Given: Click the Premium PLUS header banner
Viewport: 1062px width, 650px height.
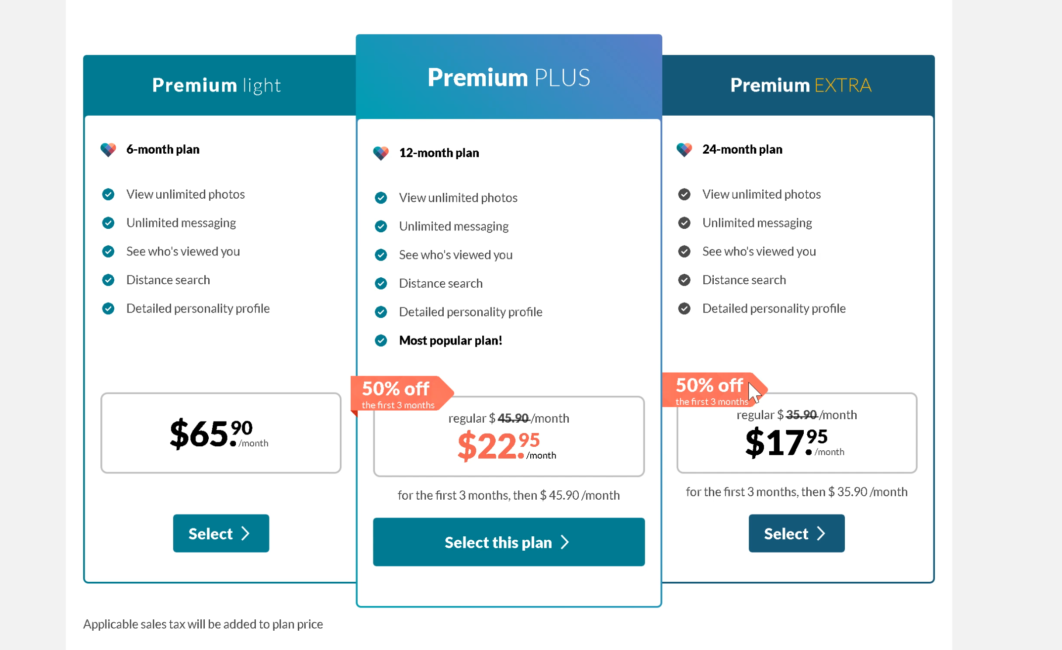Looking at the screenshot, I should tap(508, 77).
